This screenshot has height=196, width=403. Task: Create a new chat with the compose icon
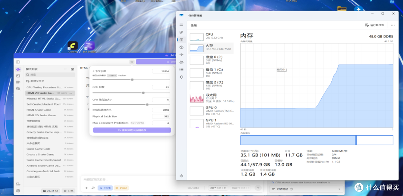coord(72,69)
